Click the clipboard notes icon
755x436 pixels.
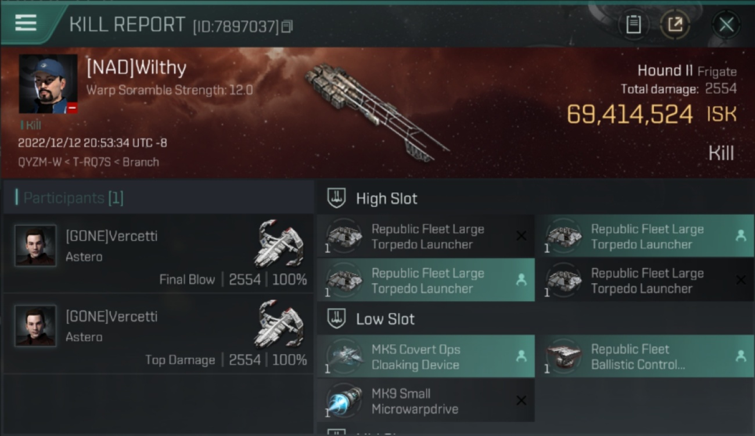[633, 25]
